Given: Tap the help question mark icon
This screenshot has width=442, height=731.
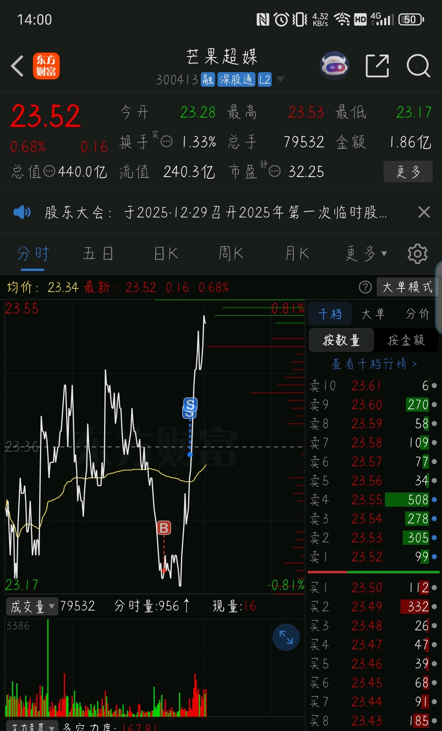Looking at the screenshot, I should pyautogui.click(x=365, y=287).
